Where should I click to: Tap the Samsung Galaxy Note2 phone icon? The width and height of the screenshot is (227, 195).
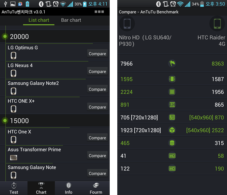click(14, 91)
